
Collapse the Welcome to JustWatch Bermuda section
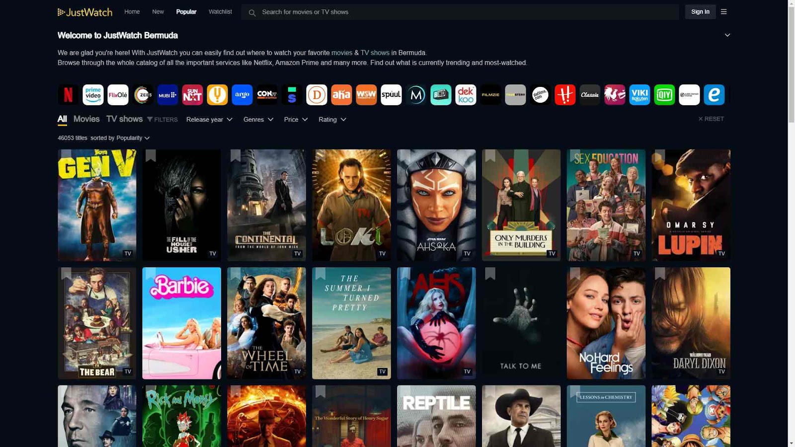point(727,35)
